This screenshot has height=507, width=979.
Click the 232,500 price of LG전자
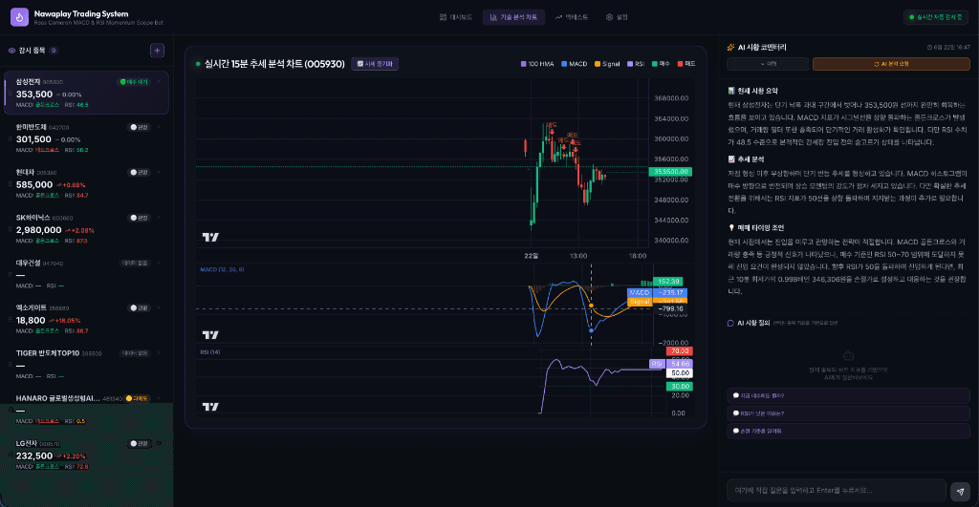click(34, 455)
